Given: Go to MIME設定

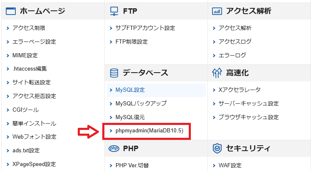Looking at the screenshot, I should click(25, 55).
